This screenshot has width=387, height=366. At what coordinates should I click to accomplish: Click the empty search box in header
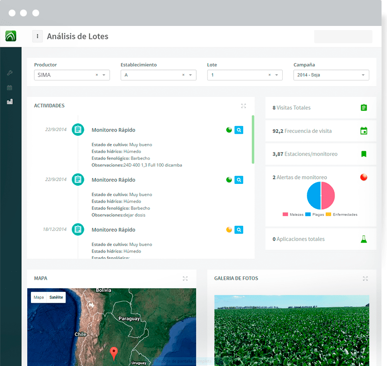point(343,36)
